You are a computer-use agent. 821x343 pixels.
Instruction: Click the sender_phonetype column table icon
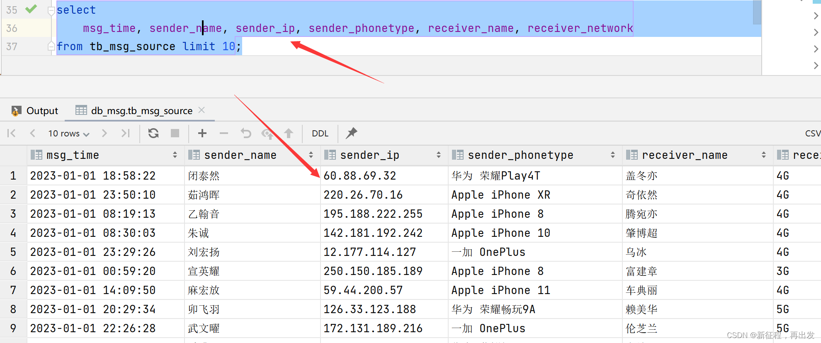point(458,155)
